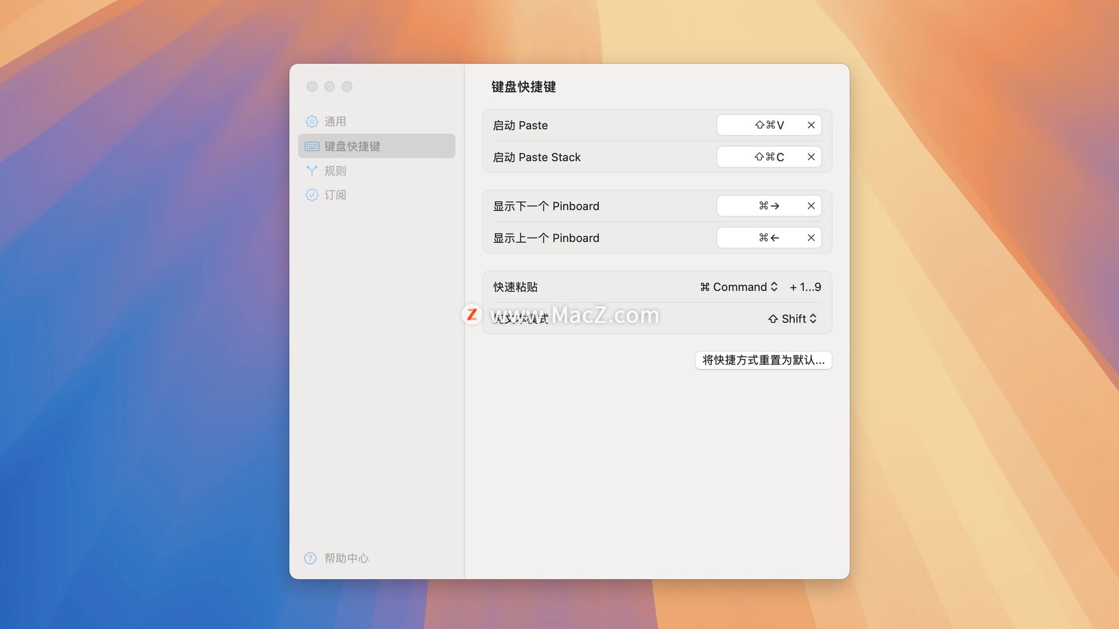Click the + 1...9 text
The height and width of the screenshot is (629, 1119).
pos(805,287)
